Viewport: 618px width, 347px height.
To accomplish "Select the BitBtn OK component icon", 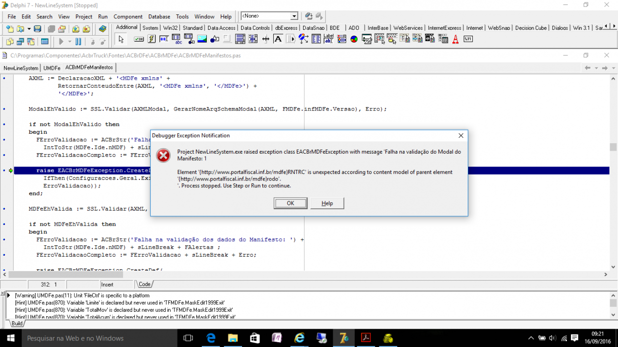I will [x=139, y=39].
